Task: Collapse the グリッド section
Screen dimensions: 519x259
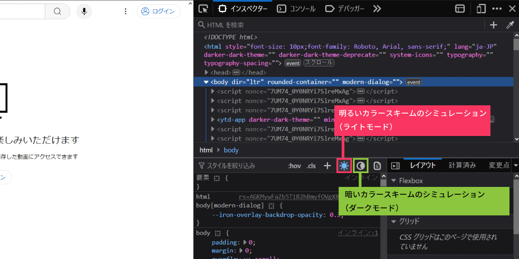Action: click(394, 221)
